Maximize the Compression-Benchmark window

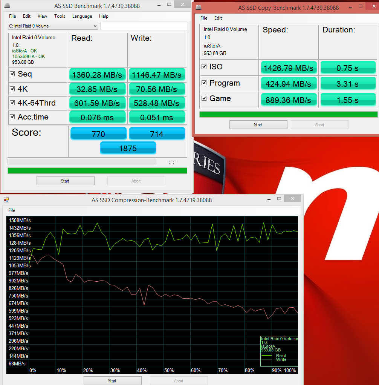[279, 199]
